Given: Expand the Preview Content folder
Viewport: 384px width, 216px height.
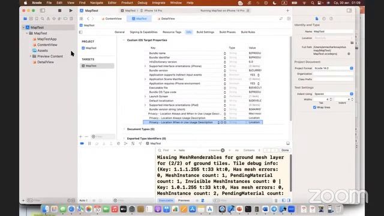Looking at the screenshot, I should tap(31, 56).
